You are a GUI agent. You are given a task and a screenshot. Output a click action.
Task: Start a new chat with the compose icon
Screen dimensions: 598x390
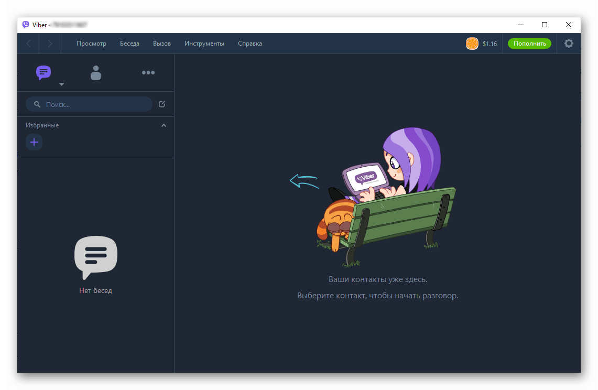[x=162, y=104]
